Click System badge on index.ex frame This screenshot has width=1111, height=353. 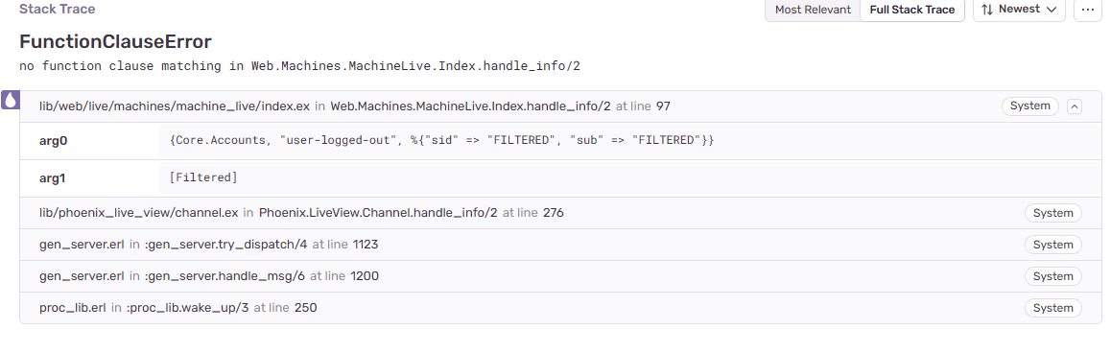(1029, 106)
